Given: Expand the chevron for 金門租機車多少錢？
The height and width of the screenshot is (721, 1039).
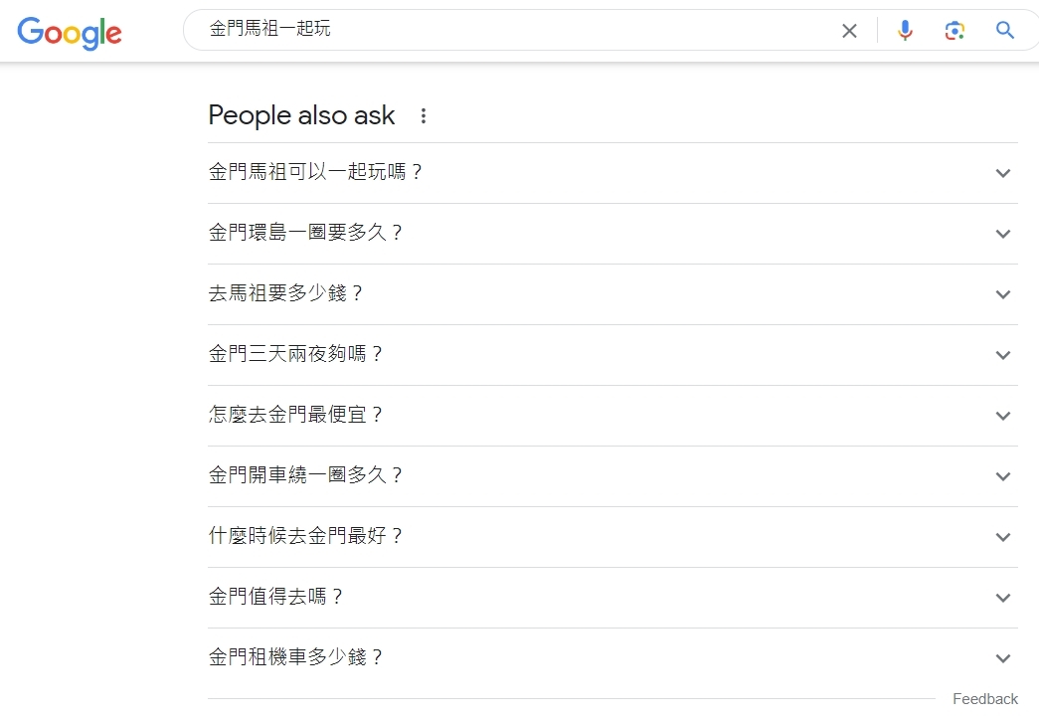Looking at the screenshot, I should click(1002, 658).
